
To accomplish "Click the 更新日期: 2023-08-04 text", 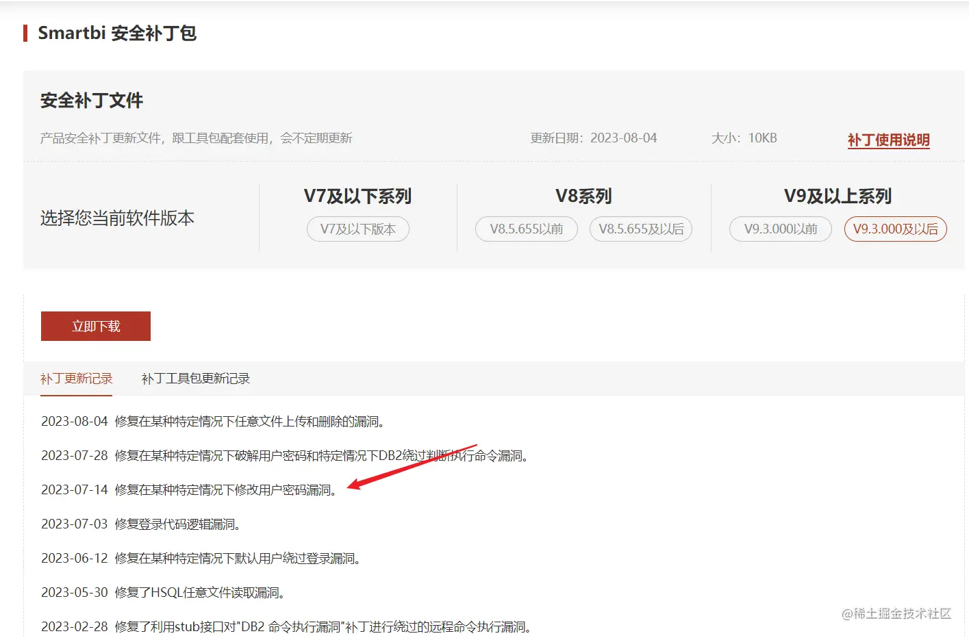I will (594, 138).
